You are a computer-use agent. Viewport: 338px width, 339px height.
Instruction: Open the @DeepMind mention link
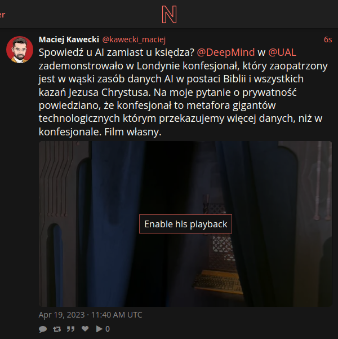[225, 52]
